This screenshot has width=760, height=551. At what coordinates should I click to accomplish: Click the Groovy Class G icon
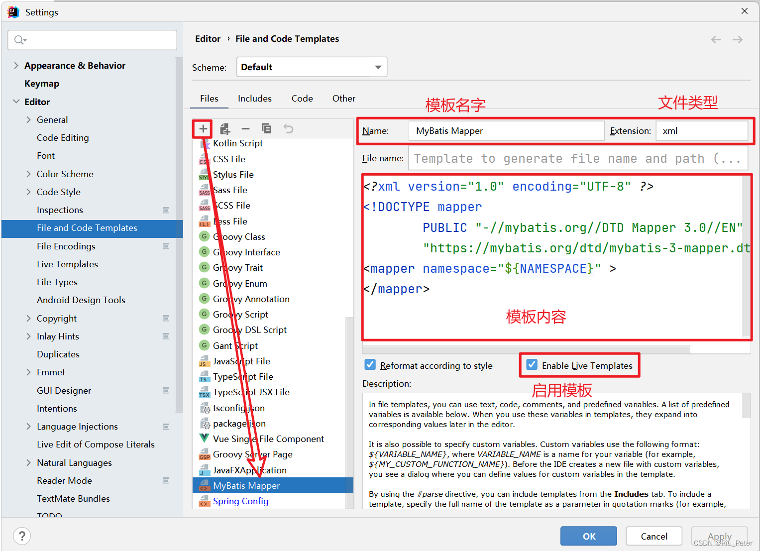[x=204, y=236]
